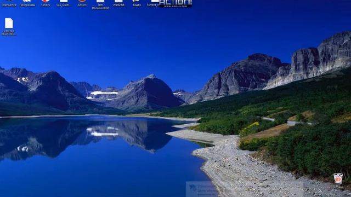Select the WIND.txt file icon
Screen dimensions: 351x197
tap(118, 3)
